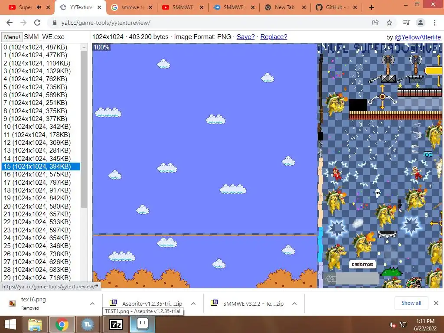Click the muted volume tray icon

(x=392, y=324)
